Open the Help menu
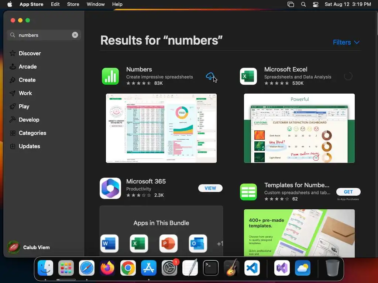 (x=117, y=4)
